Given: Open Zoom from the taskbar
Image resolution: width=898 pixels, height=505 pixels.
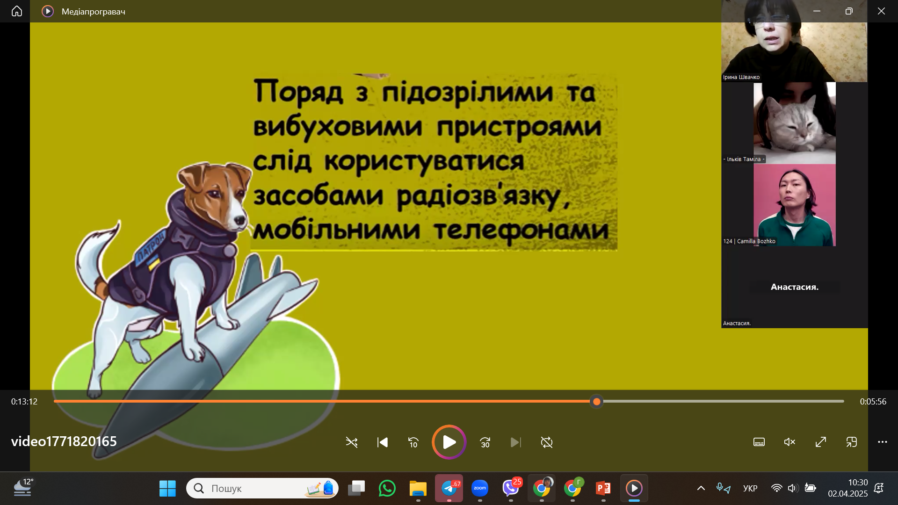Looking at the screenshot, I should 480,488.
